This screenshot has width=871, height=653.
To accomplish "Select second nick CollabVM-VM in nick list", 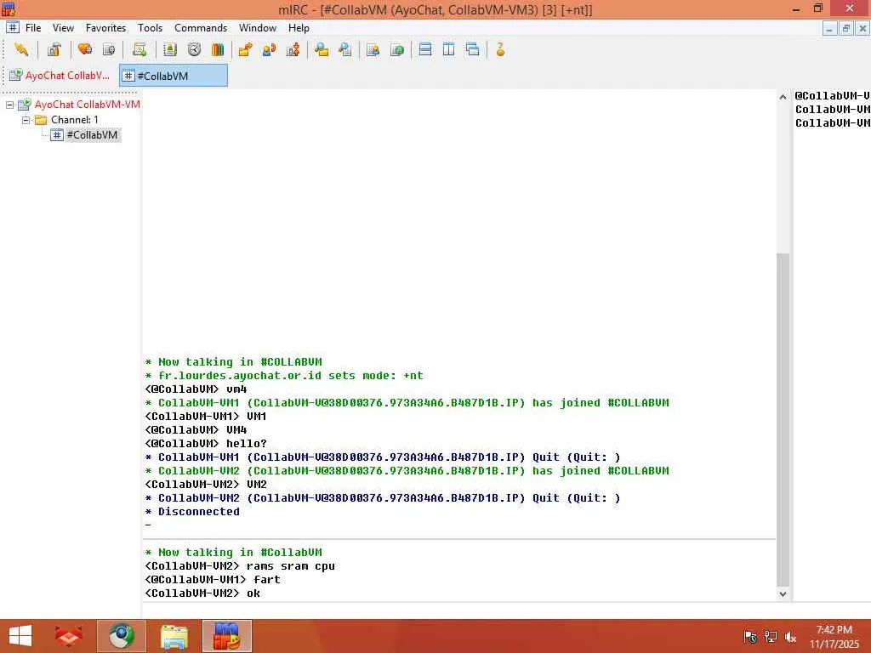I will (x=832, y=110).
